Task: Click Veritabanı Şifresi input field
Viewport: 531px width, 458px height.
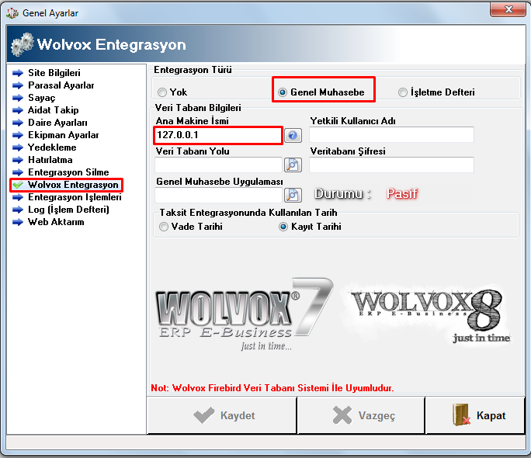Action: [391, 165]
